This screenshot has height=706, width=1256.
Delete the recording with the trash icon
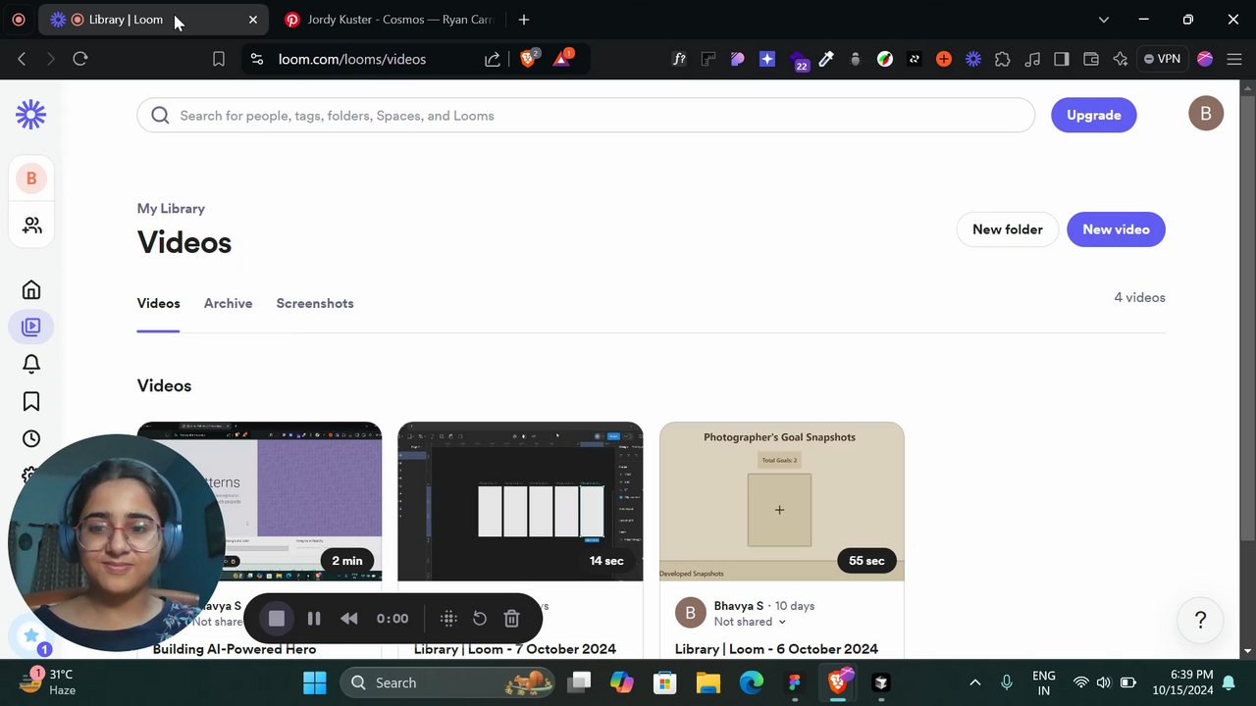coord(511,618)
